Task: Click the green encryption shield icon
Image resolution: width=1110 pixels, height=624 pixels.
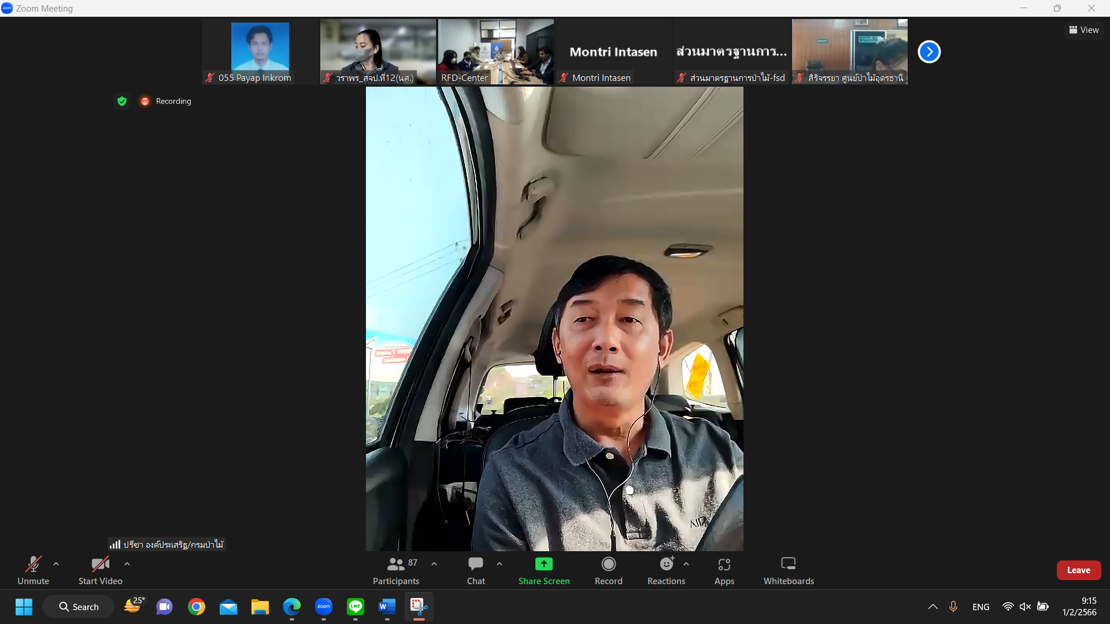Action: (x=122, y=101)
